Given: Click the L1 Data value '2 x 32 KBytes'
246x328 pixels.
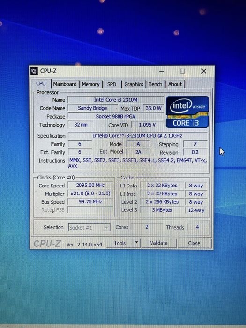Looking at the screenshot, I should pyautogui.click(x=162, y=186).
